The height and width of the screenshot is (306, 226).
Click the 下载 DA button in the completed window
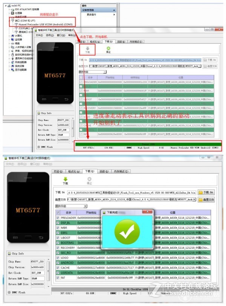(206, 192)
